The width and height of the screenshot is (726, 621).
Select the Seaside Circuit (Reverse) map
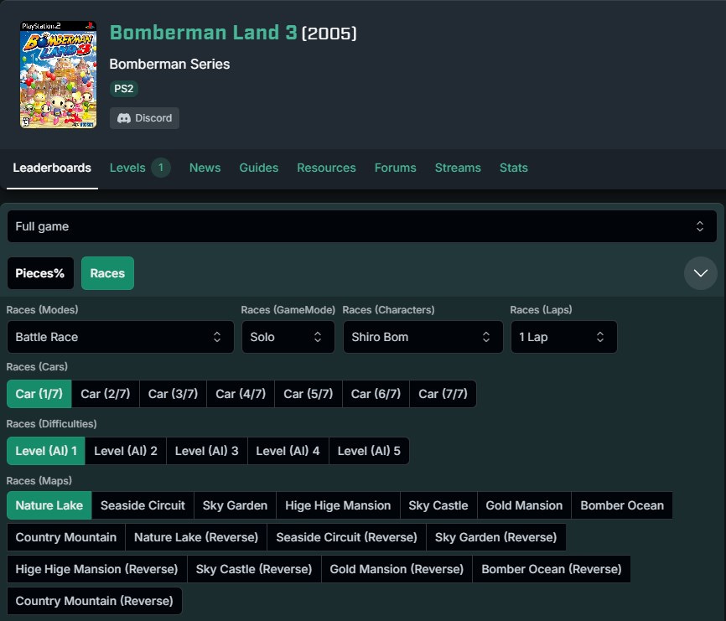347,537
